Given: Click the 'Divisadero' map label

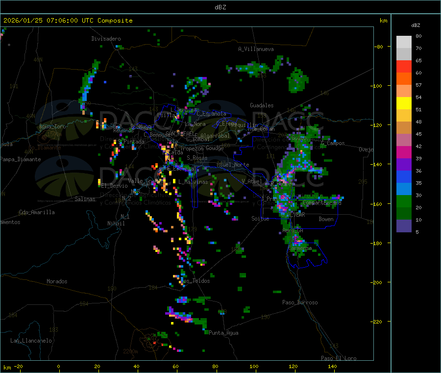Looking at the screenshot, I should click(x=106, y=39).
